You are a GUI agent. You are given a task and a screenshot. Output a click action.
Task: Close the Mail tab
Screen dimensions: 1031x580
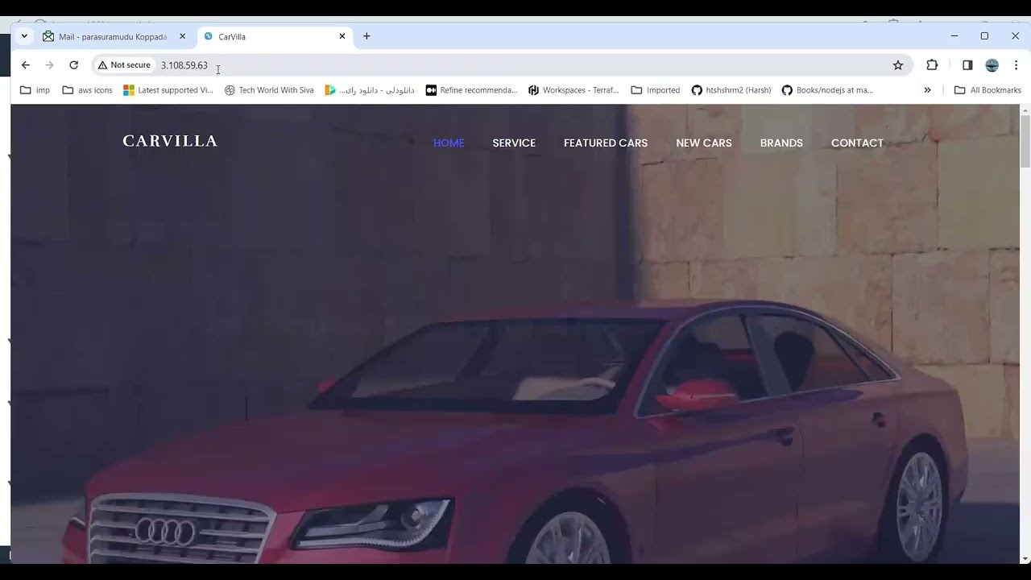click(182, 36)
